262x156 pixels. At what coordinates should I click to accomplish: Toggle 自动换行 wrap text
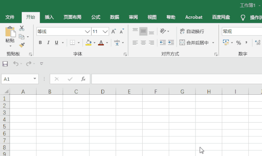192,31
